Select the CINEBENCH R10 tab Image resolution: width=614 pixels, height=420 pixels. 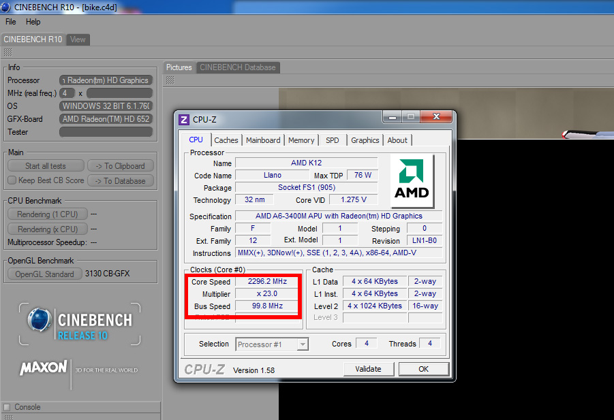pyautogui.click(x=33, y=39)
